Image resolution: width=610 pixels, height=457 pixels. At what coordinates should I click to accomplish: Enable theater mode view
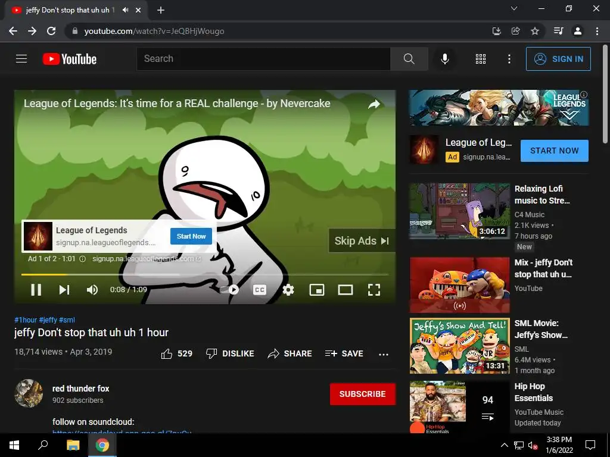click(346, 290)
